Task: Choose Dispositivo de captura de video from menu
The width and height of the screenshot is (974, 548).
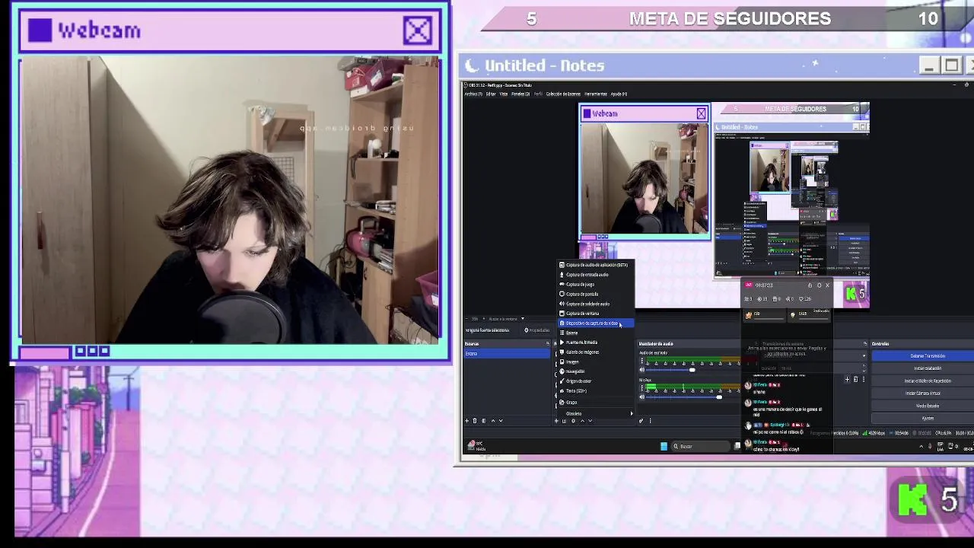Action: coord(595,323)
